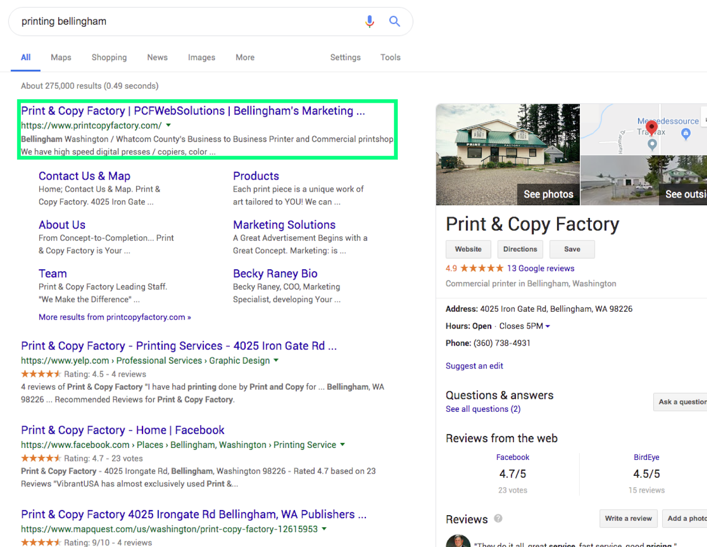Open the Print & Copy Factory Facebook result
Image resolution: width=707 pixels, height=547 pixels.
point(123,430)
